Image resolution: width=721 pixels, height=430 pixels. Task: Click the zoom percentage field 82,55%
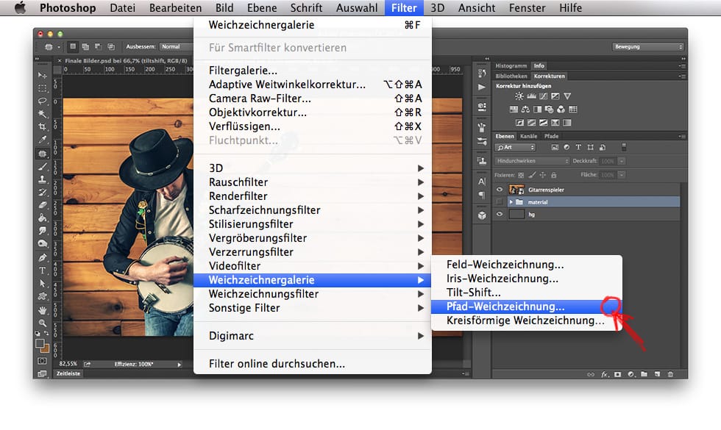coord(68,364)
